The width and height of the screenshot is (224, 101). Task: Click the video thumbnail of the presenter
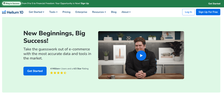tap(141, 55)
